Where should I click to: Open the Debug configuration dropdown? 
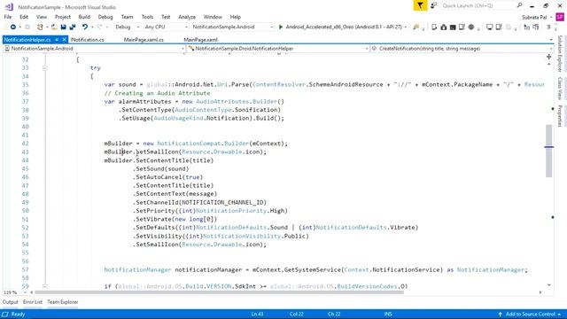pos(127,27)
